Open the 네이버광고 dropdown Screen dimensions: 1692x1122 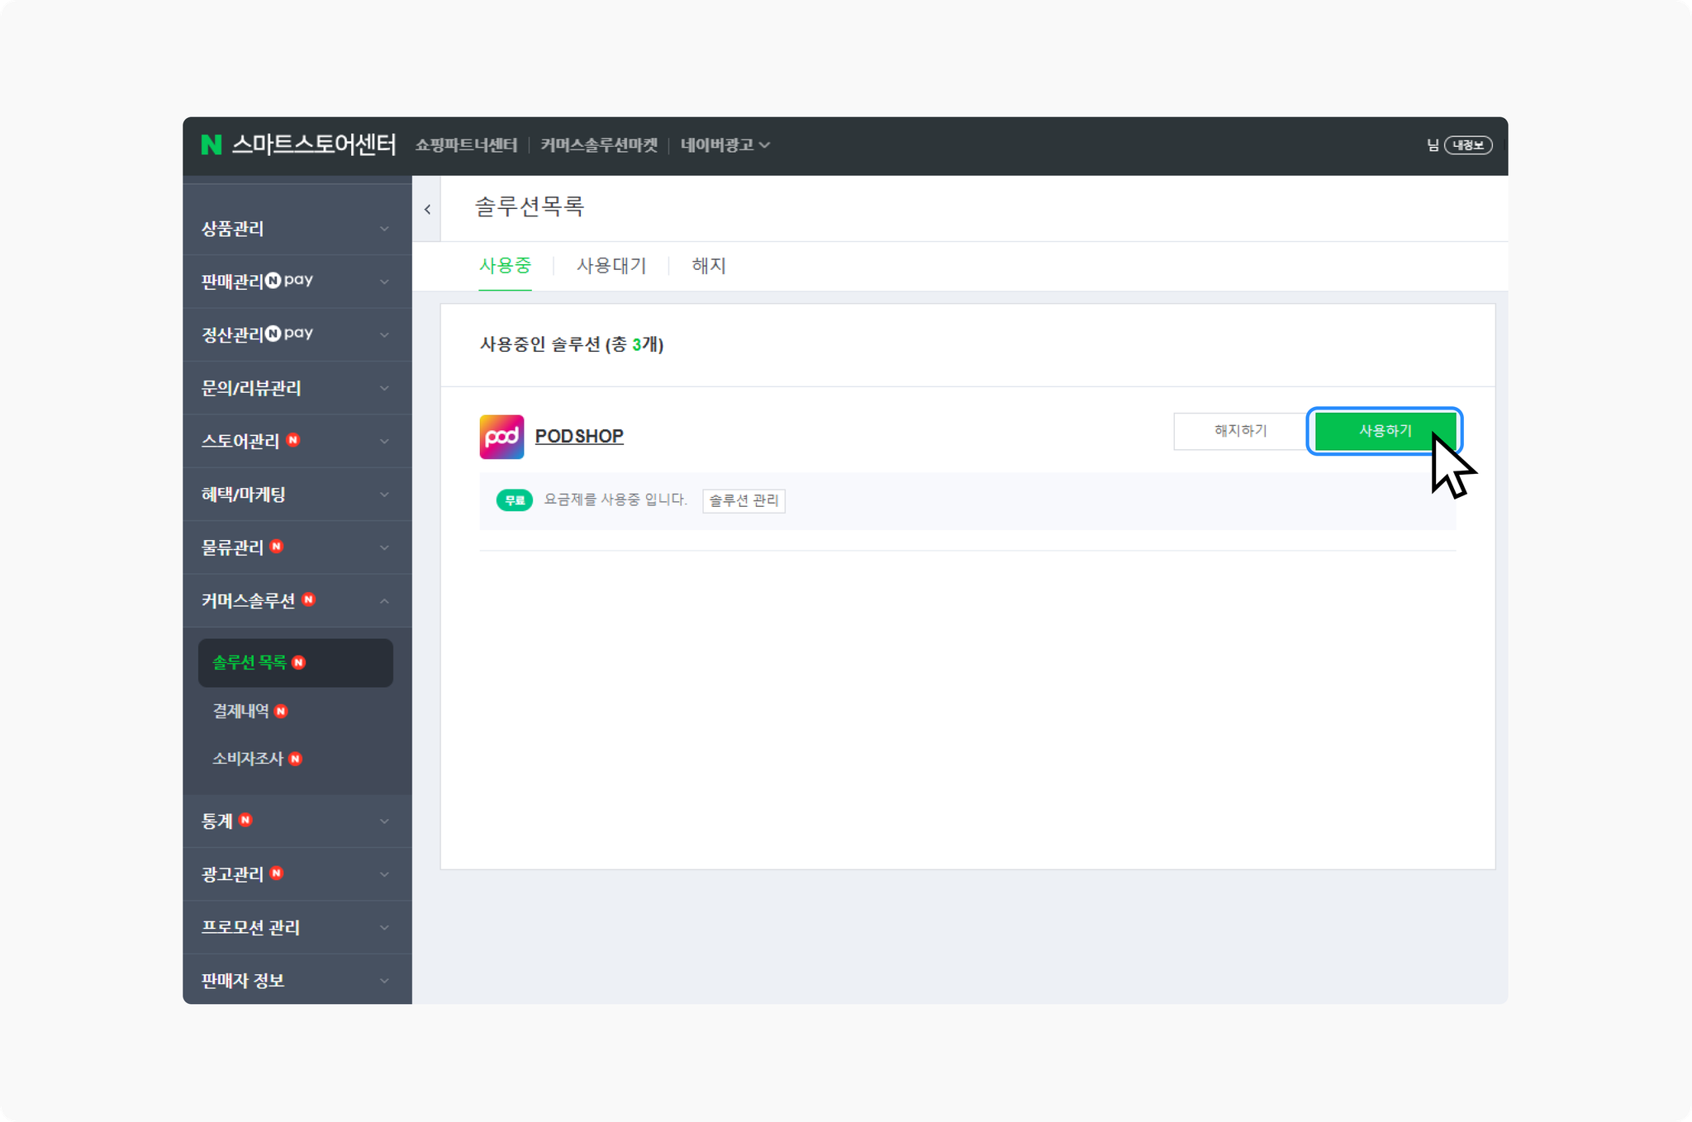click(725, 145)
